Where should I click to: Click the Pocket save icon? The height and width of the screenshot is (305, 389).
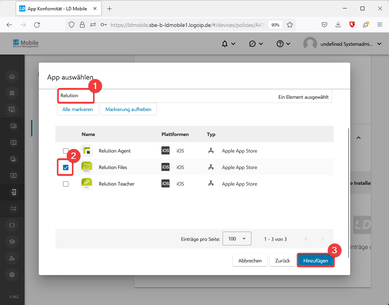tap(324, 25)
